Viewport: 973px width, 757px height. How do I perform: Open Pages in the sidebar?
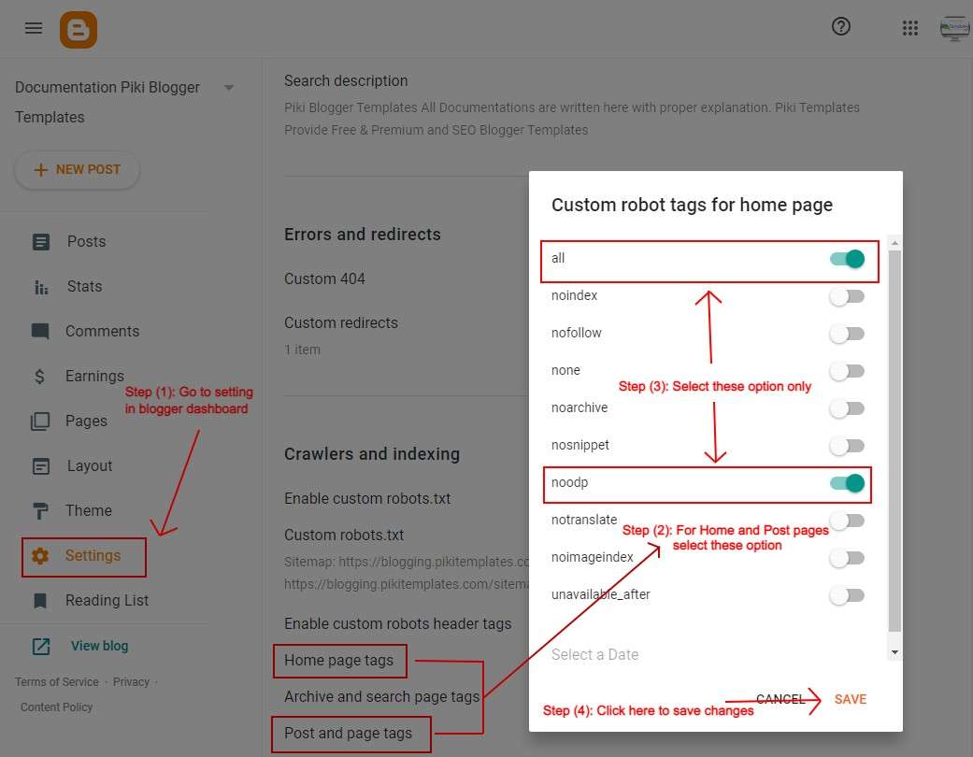[86, 421]
